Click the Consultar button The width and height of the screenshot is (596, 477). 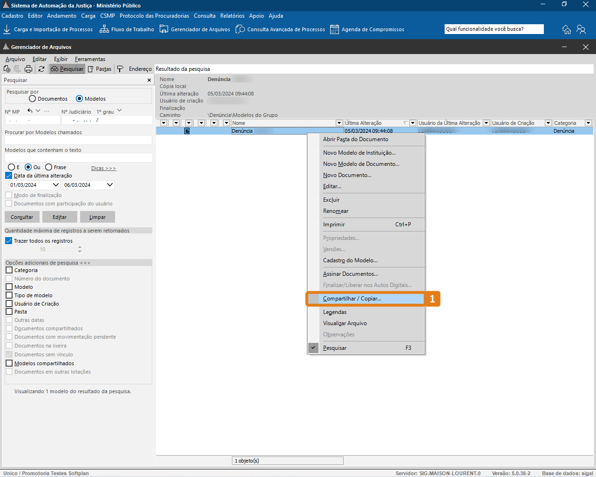pyautogui.click(x=22, y=217)
